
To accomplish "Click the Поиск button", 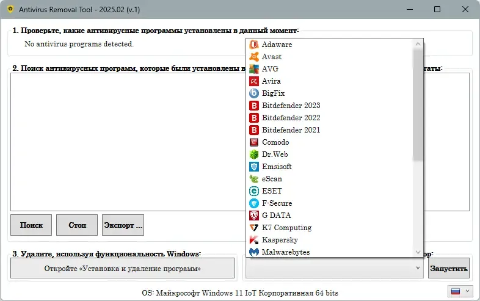I will pyautogui.click(x=31, y=225).
